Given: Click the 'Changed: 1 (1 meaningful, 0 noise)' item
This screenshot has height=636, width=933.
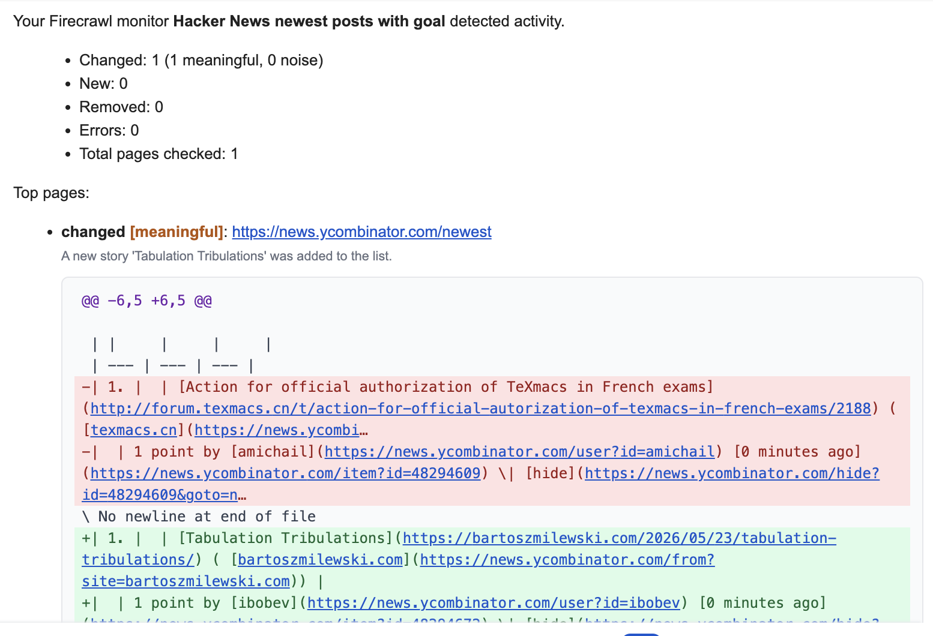Looking at the screenshot, I should tap(201, 61).
